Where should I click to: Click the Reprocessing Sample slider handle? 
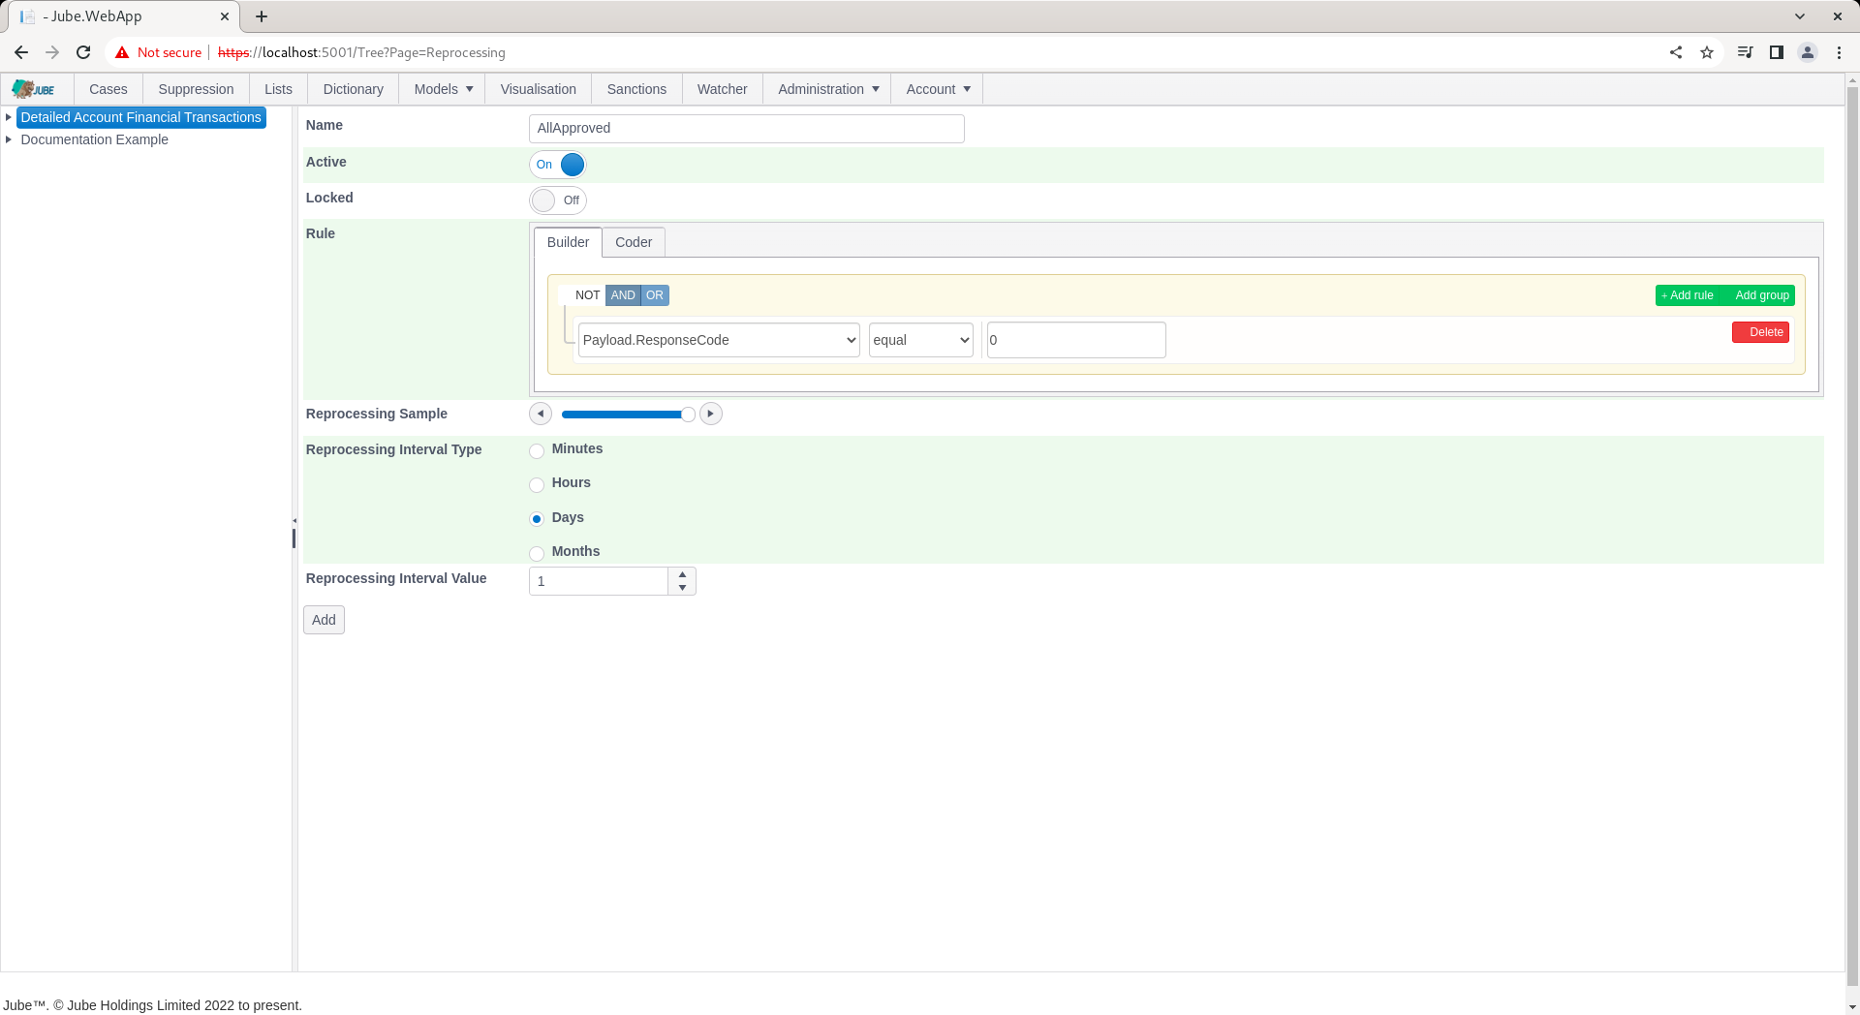pyautogui.click(x=688, y=415)
